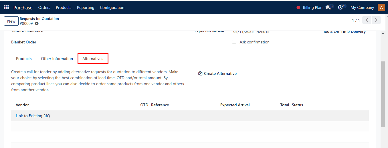Sort by the Vendor column header
388x148 pixels.
(22, 105)
